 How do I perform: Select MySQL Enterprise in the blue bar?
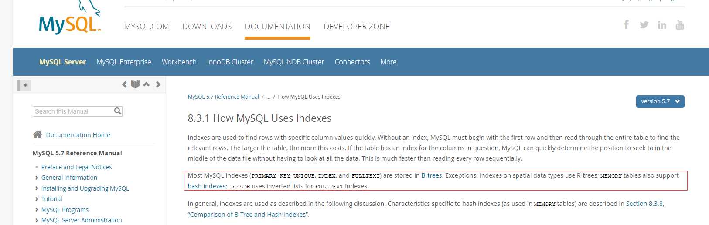coord(124,62)
